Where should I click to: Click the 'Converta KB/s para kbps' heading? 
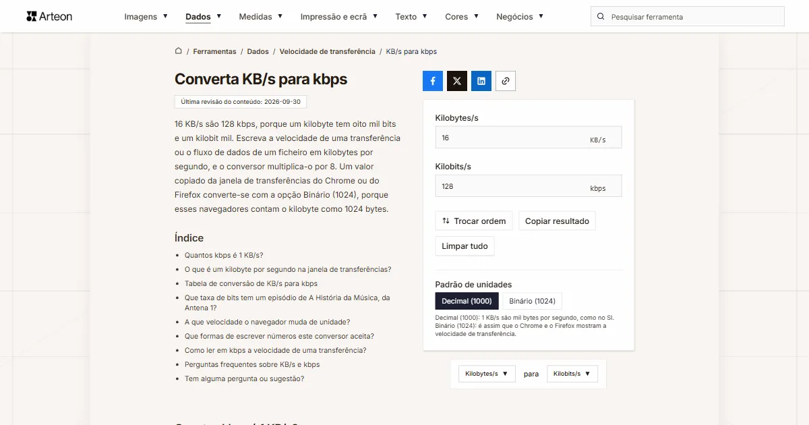pyautogui.click(x=261, y=79)
